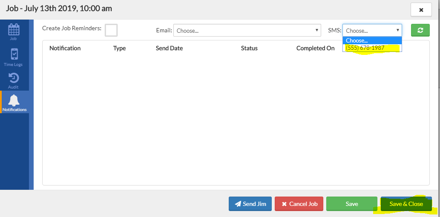Expand the Email dropdown
Image resolution: width=440 pixels, height=217 pixels.
(x=247, y=30)
